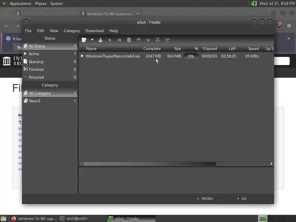The height and width of the screenshot is (222, 296).
Task: Open download properties toolbar icon
Action: pos(129,40)
